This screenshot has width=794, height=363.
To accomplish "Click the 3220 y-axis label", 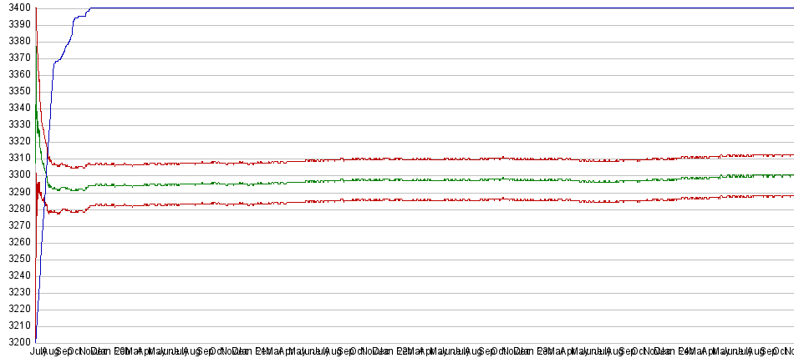I will (17, 309).
